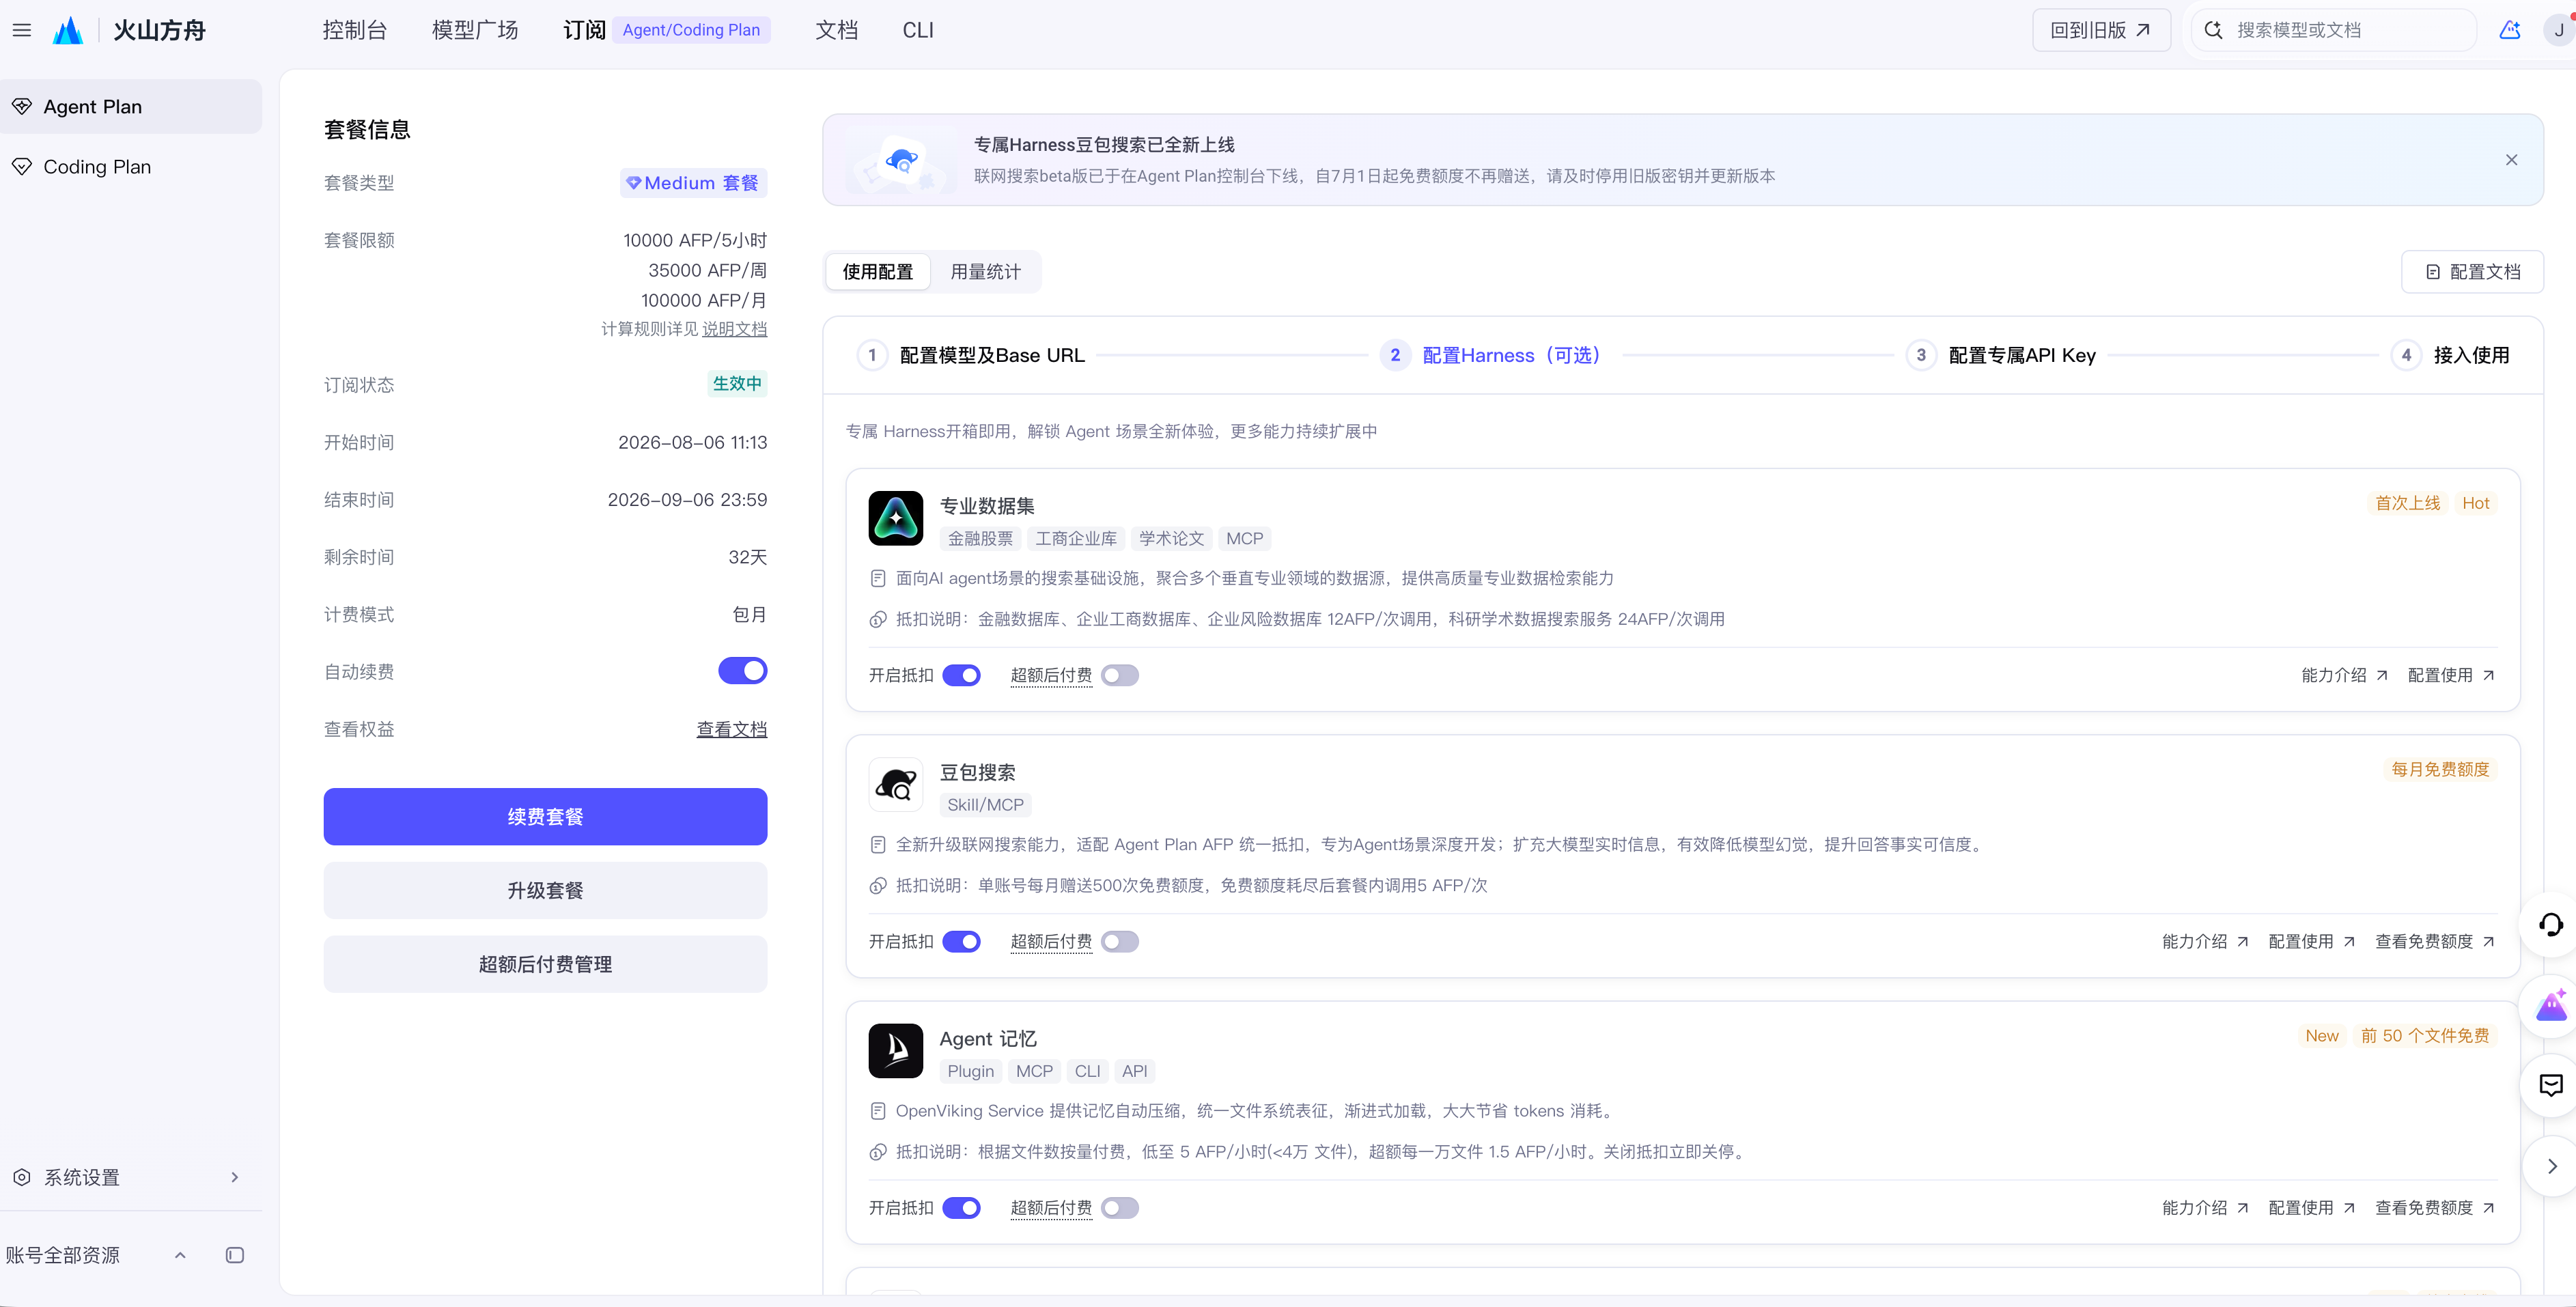This screenshot has height=1307, width=2576.
Task: Open the hamburger menu icon
Action: point(22,30)
